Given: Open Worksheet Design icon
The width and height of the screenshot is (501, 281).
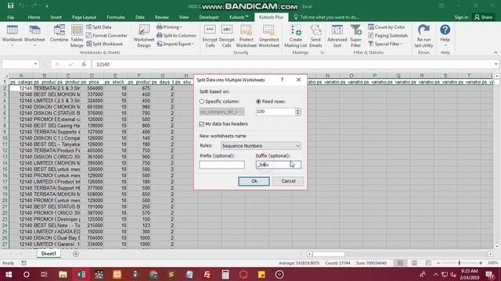Looking at the screenshot, I should (144, 37).
